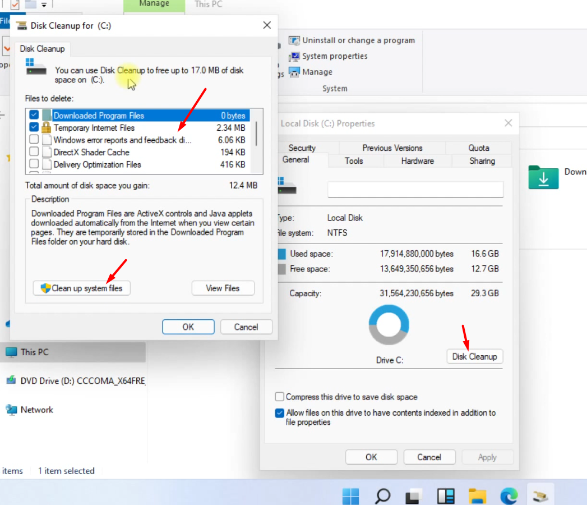Open Task View on the taskbar
Viewport: 587px width, 505px height.
414,496
